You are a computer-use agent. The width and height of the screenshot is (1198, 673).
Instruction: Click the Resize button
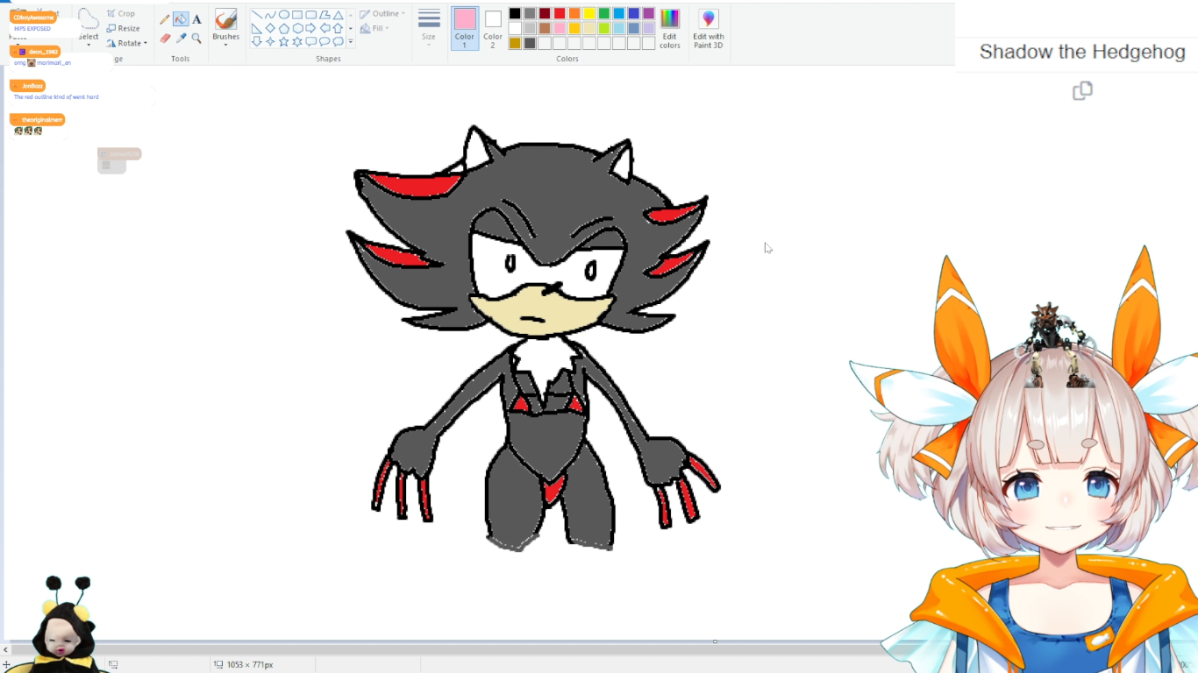[x=124, y=28]
